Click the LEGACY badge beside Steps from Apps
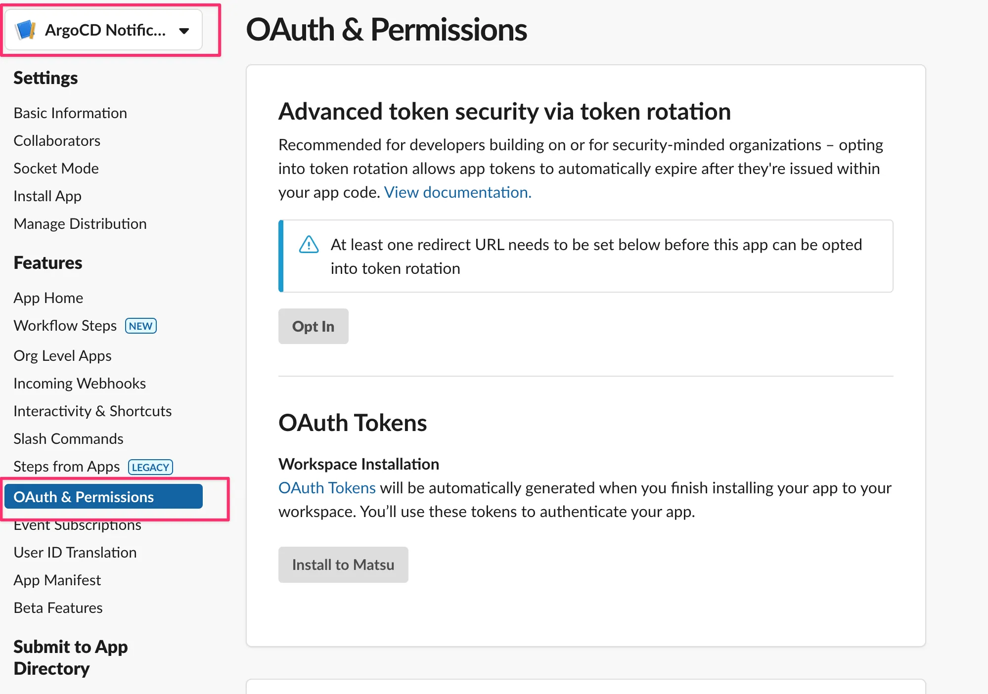The width and height of the screenshot is (988, 694). [150, 467]
